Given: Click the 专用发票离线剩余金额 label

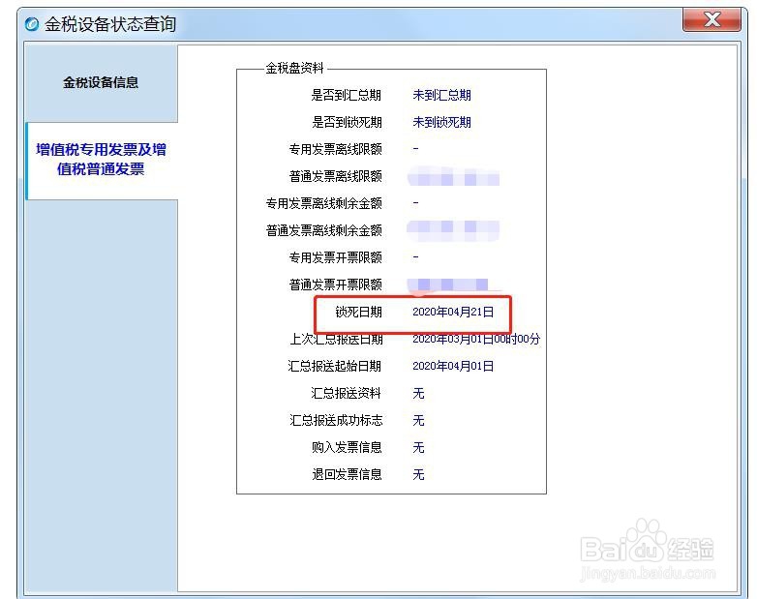Looking at the screenshot, I should tap(323, 203).
